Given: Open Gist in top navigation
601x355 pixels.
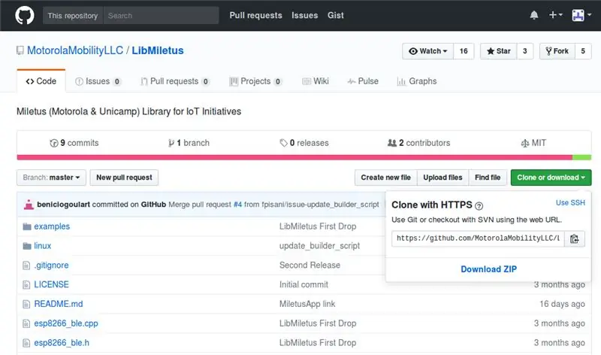Looking at the screenshot, I should (335, 15).
